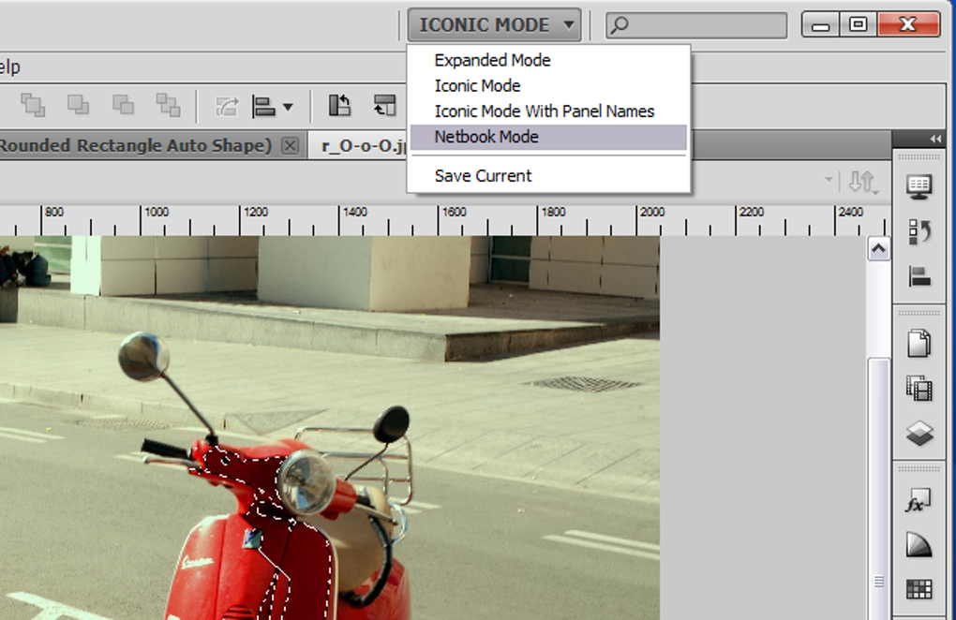Select the Send to Back arrange icon
The height and width of the screenshot is (620, 956).
click(x=169, y=105)
